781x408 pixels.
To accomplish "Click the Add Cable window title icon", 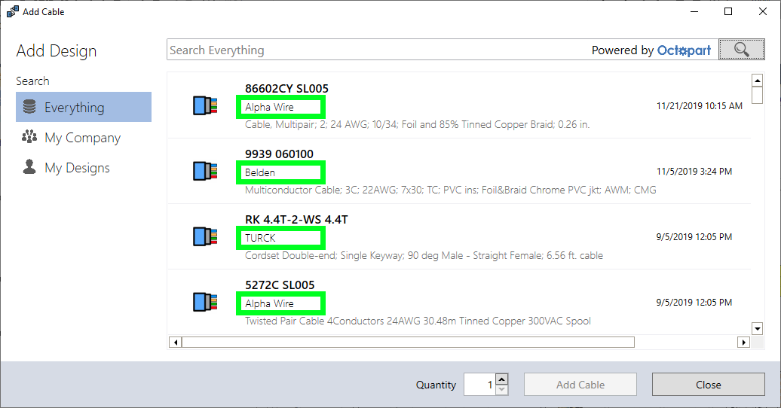I will 13,11.
